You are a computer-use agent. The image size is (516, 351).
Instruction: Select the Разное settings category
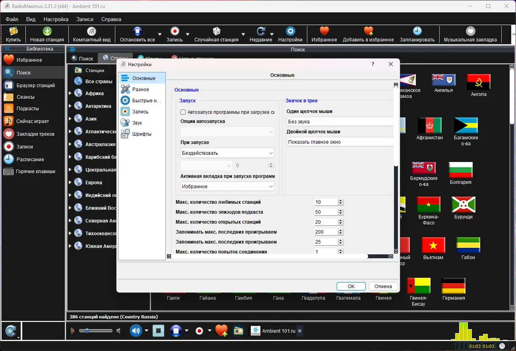pyautogui.click(x=142, y=90)
